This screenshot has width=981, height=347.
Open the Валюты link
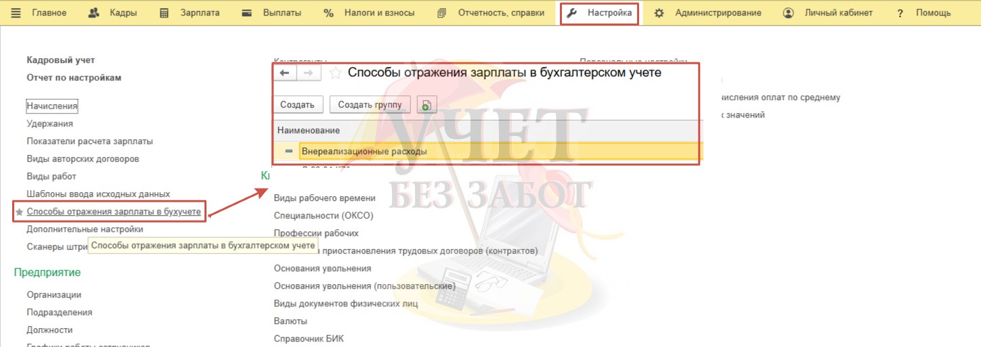[x=290, y=321]
